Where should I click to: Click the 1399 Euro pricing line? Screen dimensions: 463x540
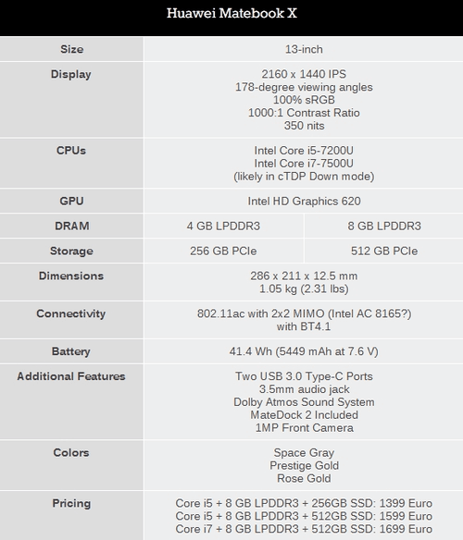tap(304, 503)
